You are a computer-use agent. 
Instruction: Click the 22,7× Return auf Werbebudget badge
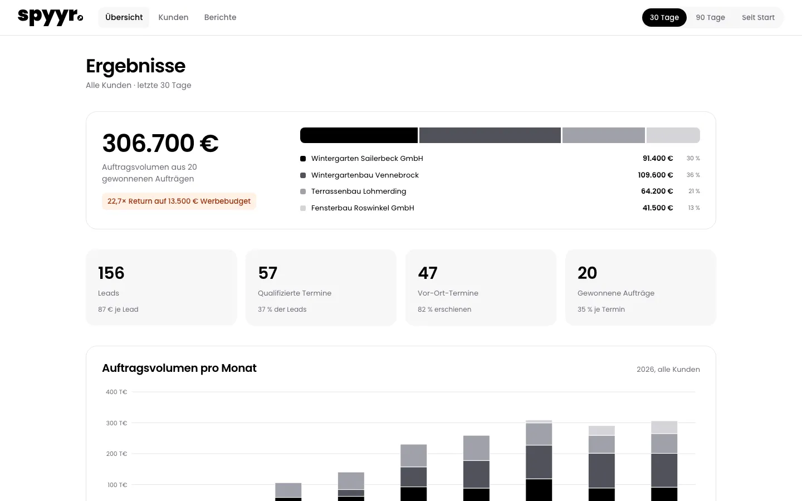point(179,201)
